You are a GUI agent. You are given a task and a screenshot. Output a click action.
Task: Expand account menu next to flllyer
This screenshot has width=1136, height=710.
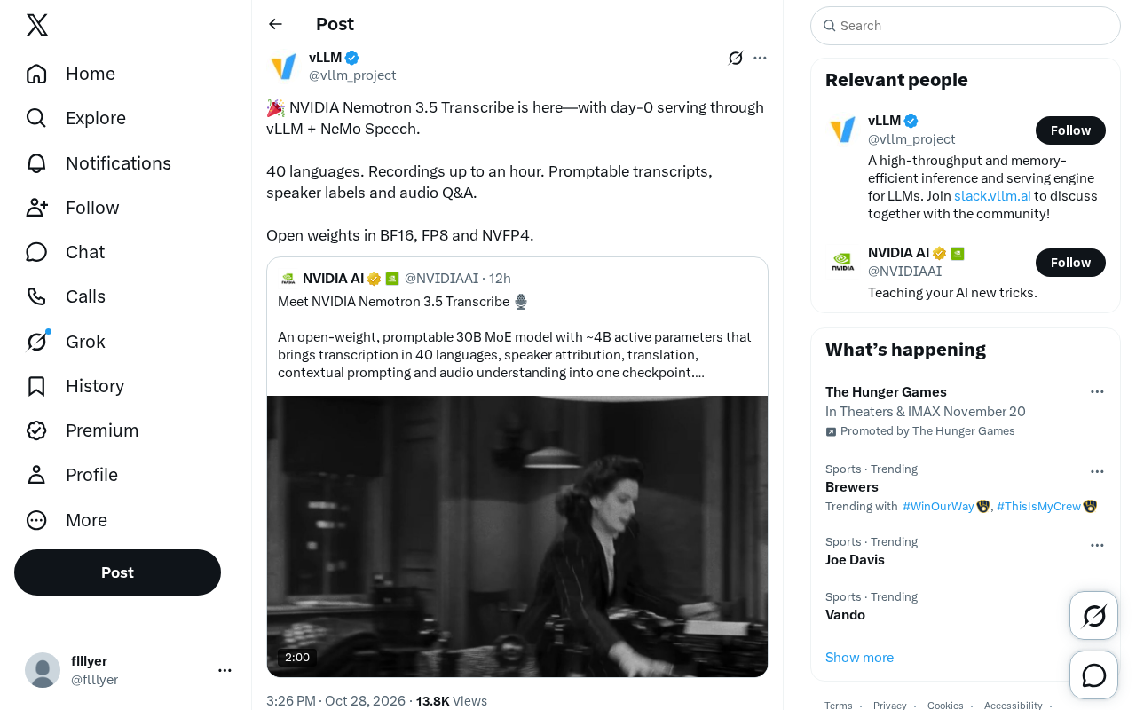coord(225,670)
